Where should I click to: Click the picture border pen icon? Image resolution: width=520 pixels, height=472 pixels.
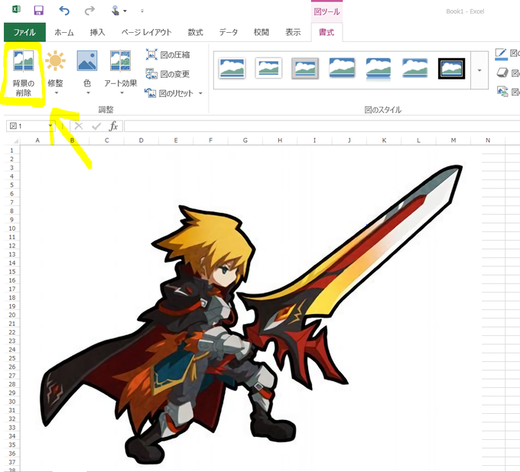coord(501,54)
